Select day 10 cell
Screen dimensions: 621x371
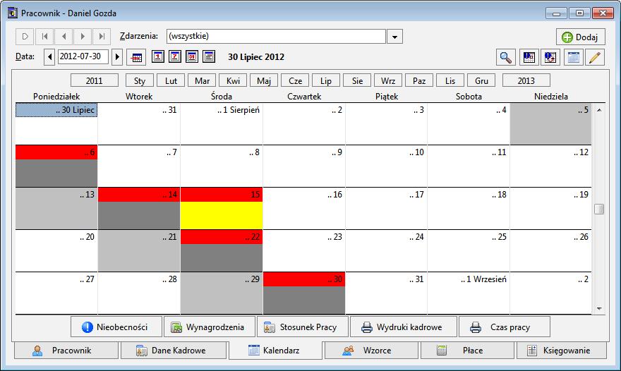[x=386, y=166]
